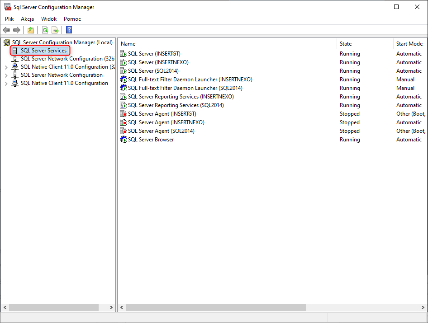Click the Refresh toolbar icon

[45, 30]
